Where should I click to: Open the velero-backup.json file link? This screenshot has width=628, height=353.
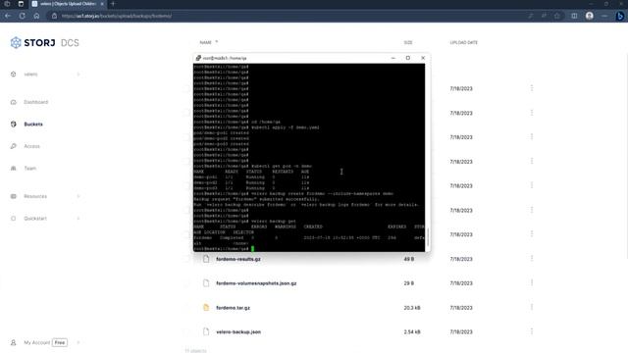[x=238, y=331]
